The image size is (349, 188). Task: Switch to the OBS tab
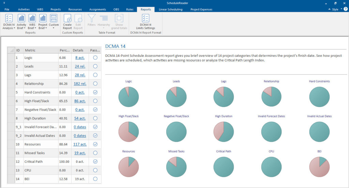coord(116,9)
